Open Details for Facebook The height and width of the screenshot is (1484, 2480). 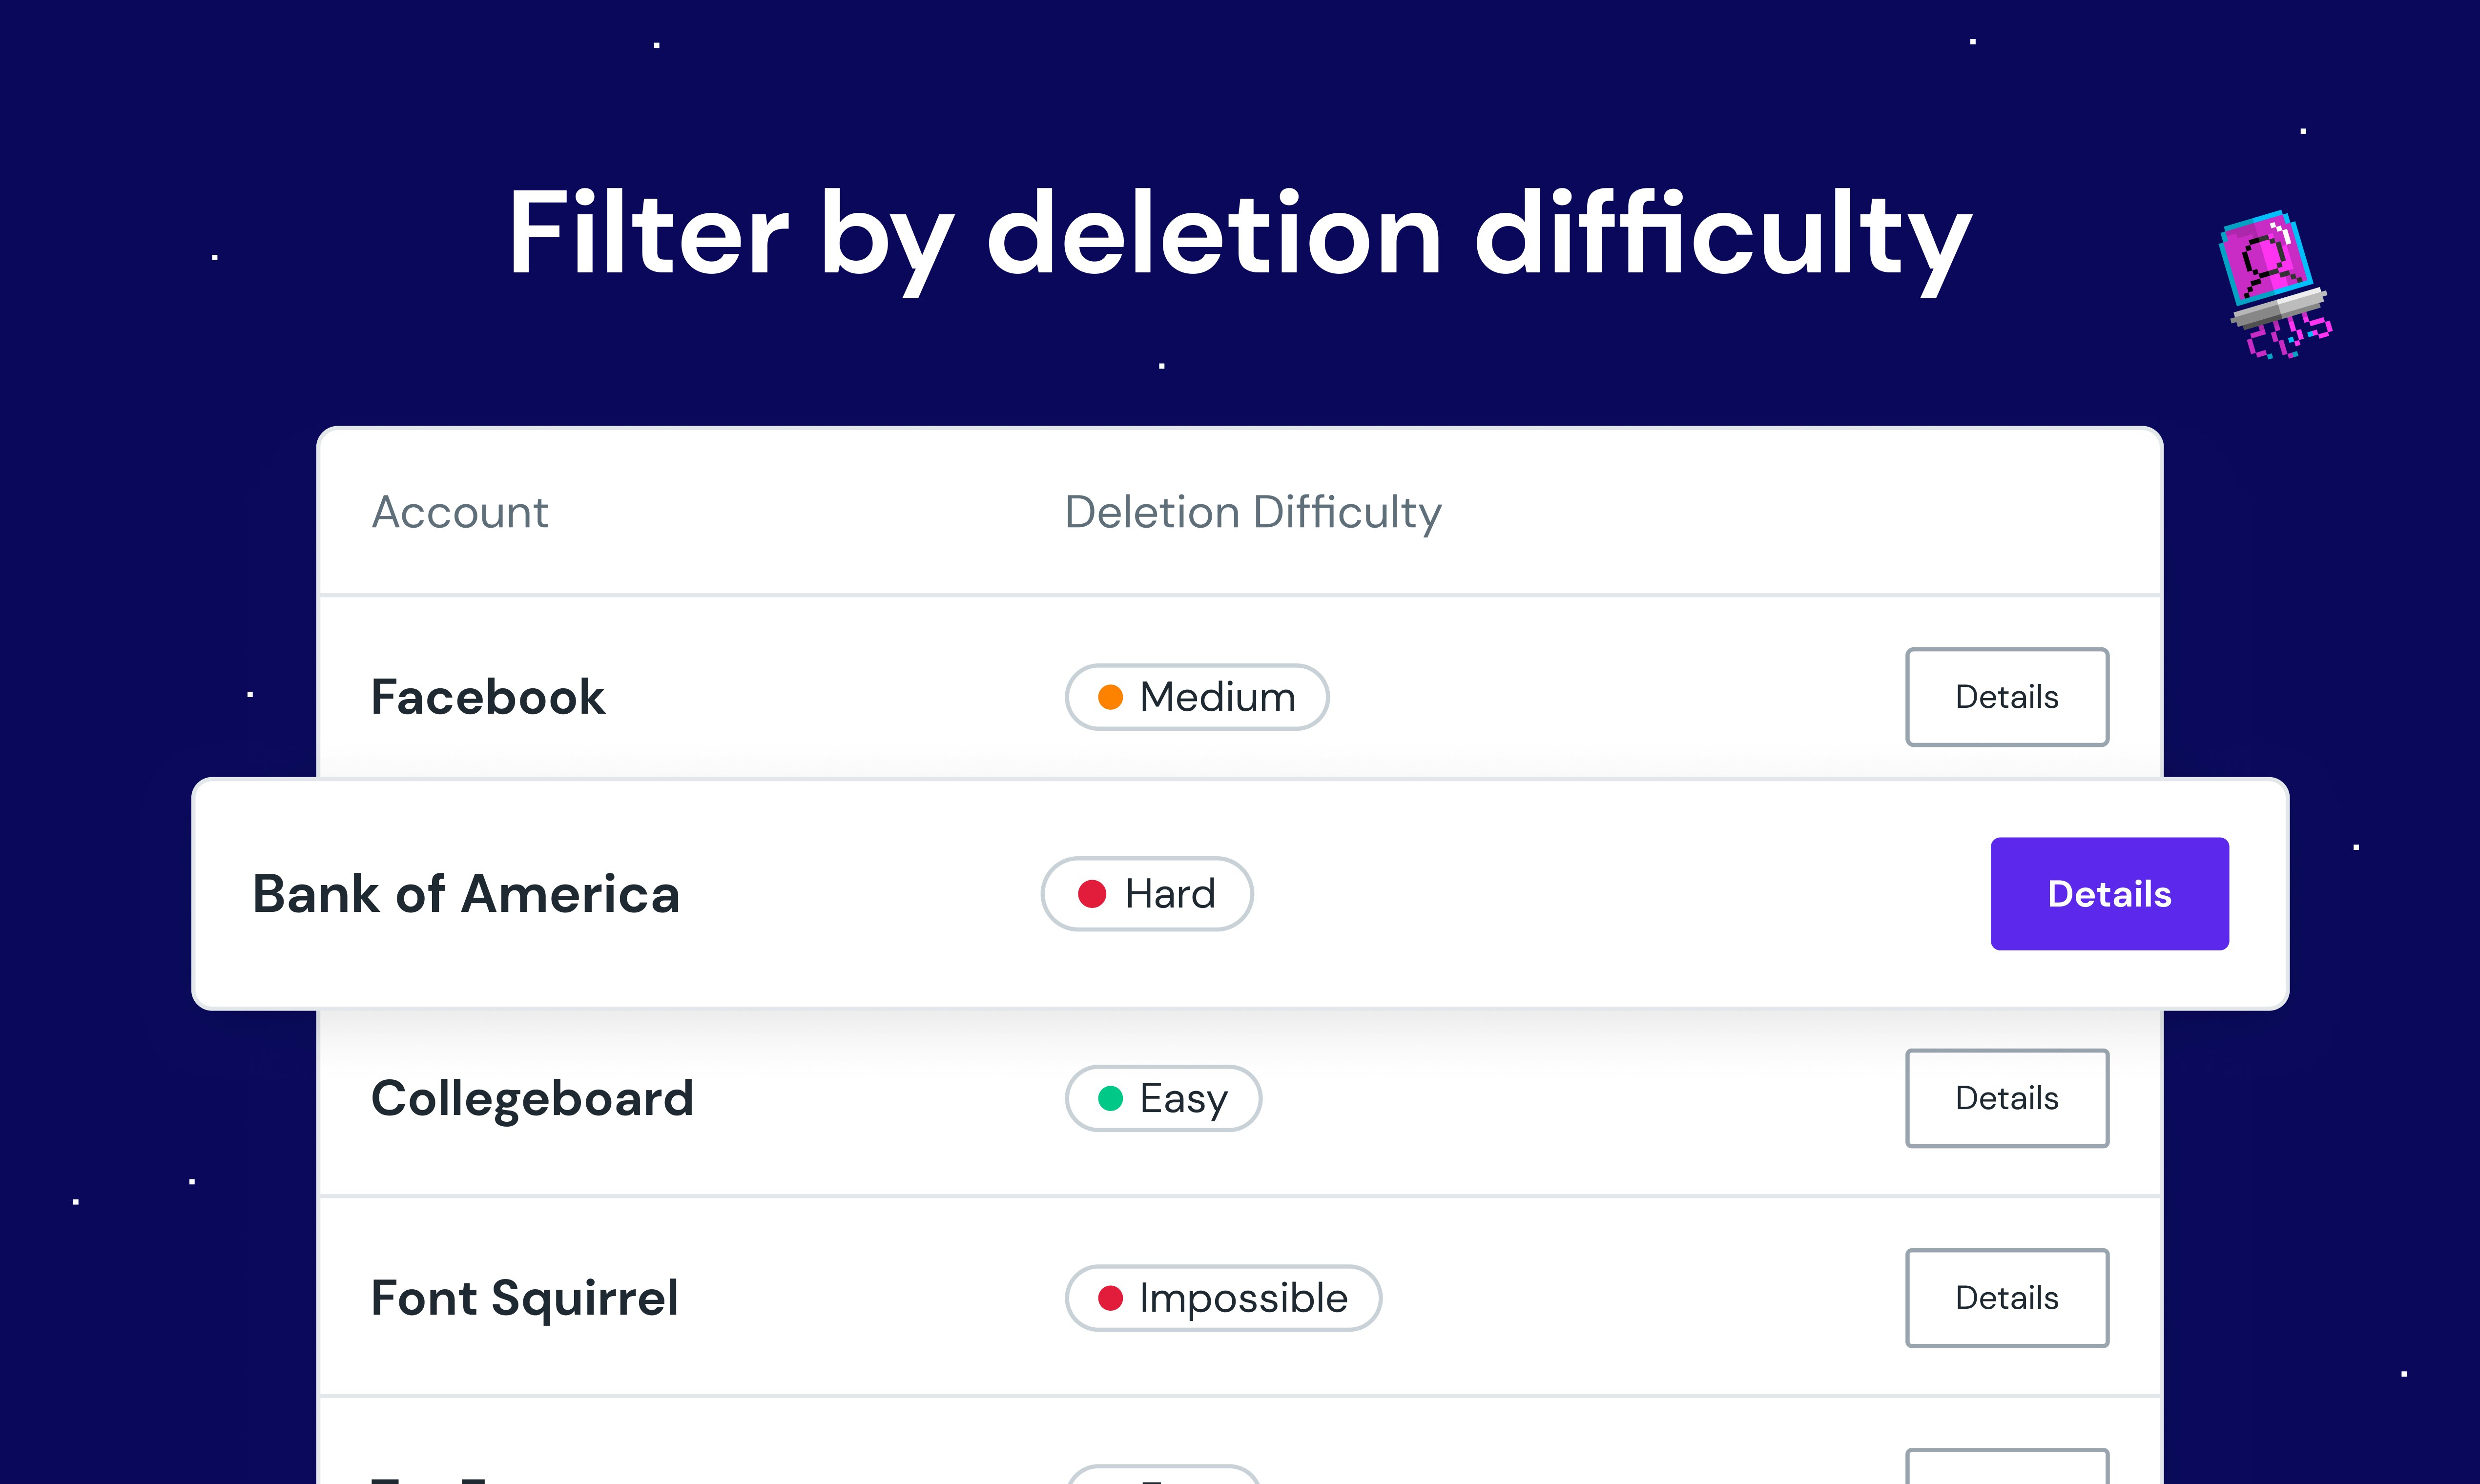click(x=2007, y=697)
